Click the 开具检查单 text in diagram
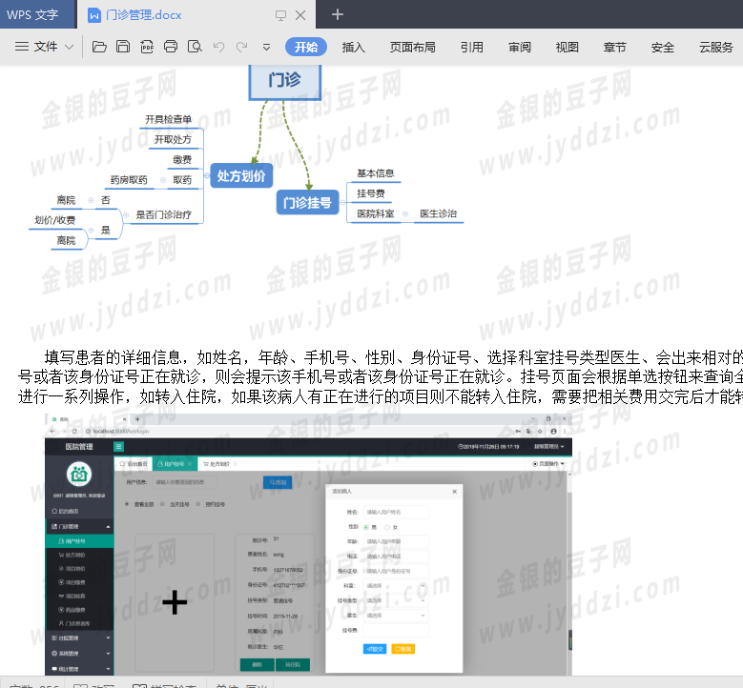The height and width of the screenshot is (688, 743). click(x=168, y=119)
